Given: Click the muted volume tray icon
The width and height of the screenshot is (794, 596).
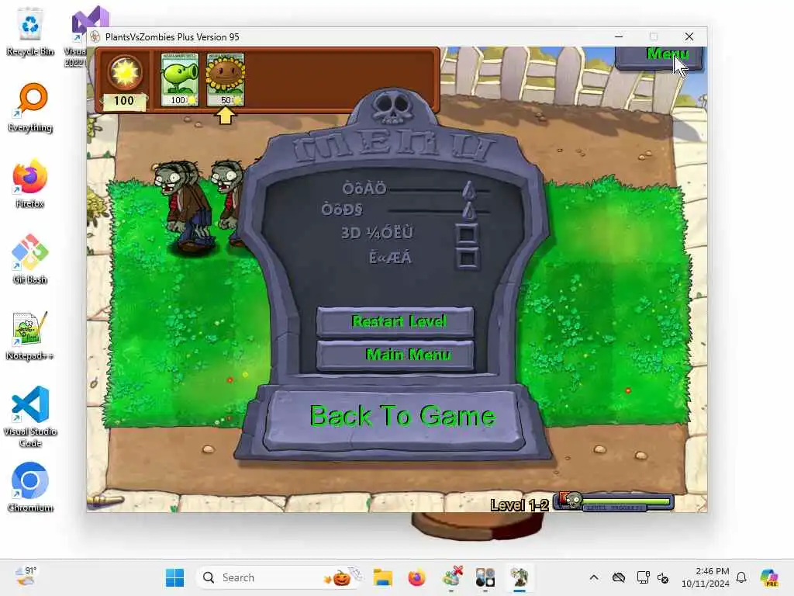Looking at the screenshot, I should tap(663, 577).
